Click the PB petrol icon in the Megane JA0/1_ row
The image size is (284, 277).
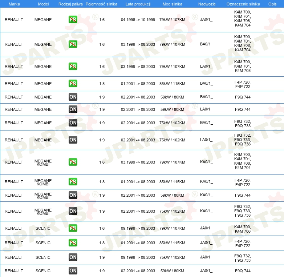click(73, 20)
